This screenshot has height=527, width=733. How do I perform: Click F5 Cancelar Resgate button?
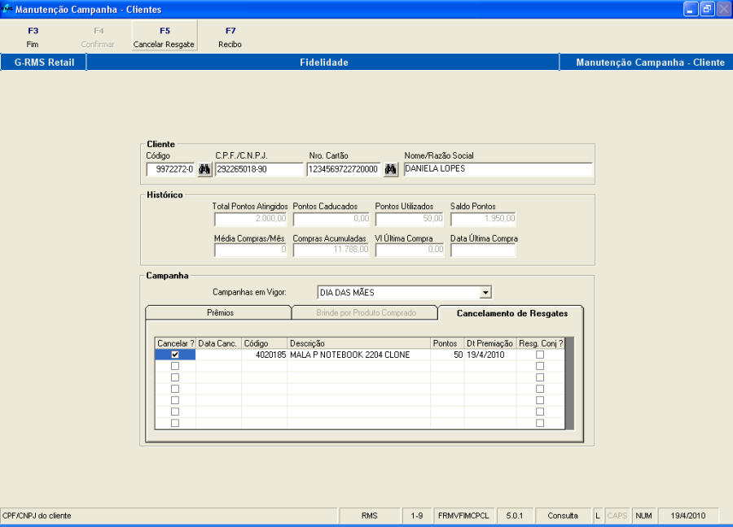pos(164,37)
